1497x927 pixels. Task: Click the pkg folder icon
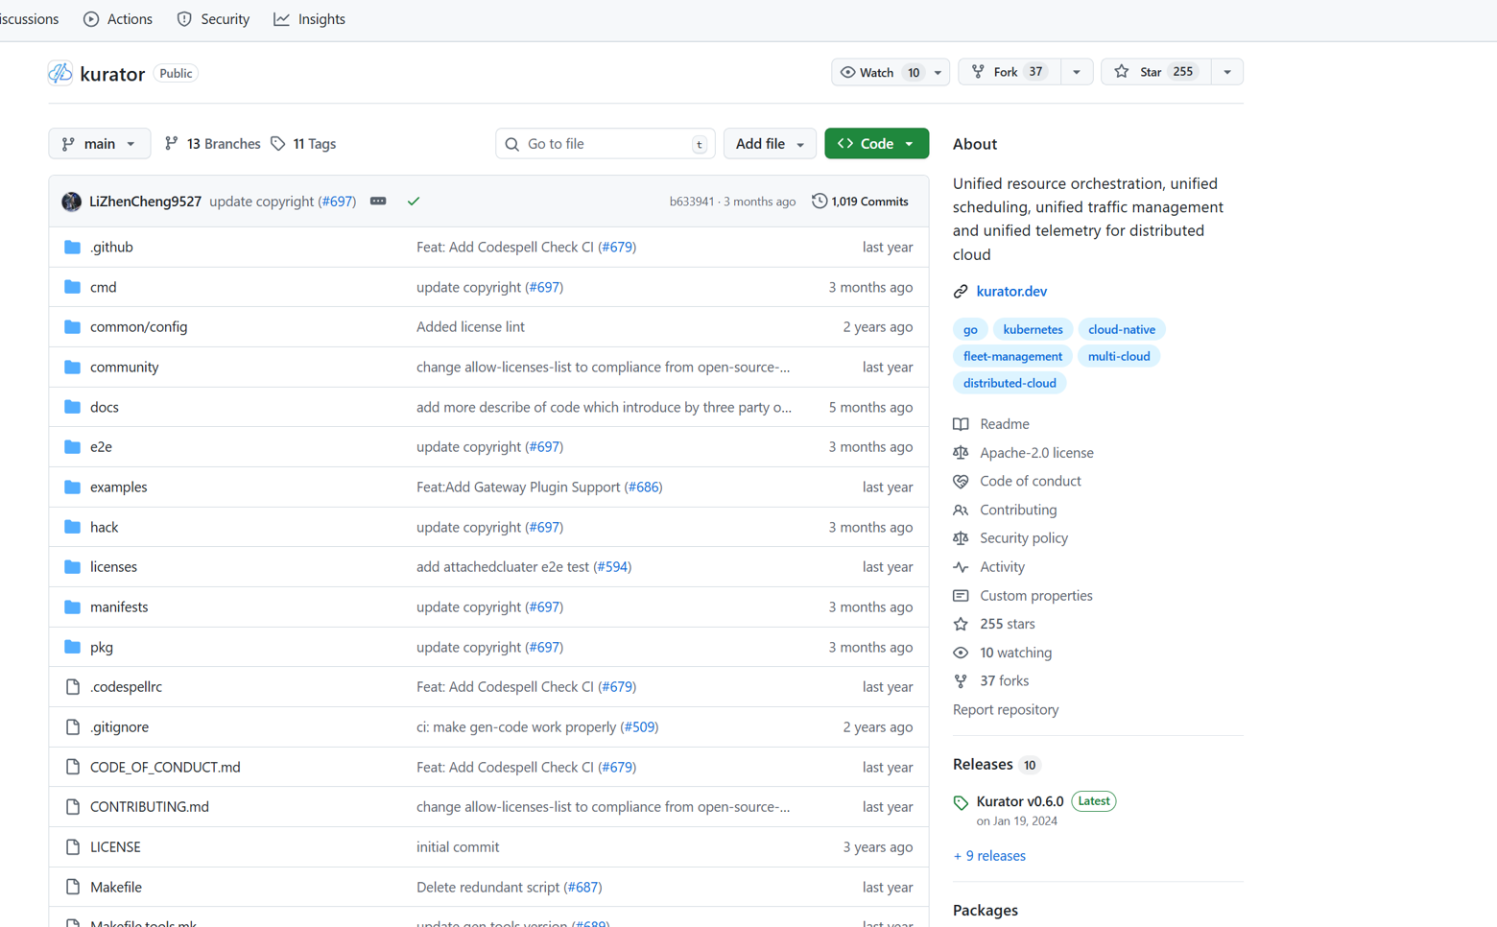(x=72, y=647)
